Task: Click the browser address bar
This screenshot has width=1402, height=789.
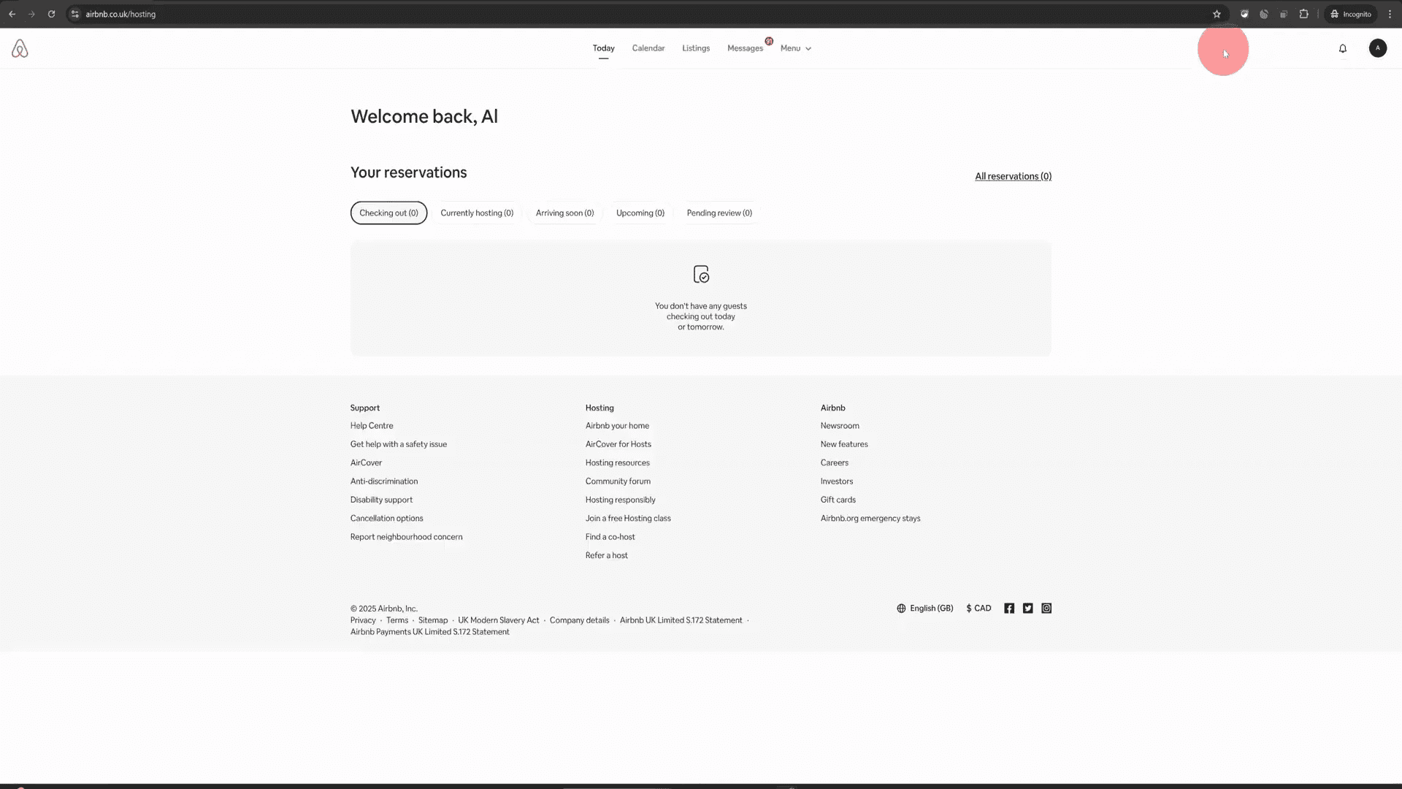Action: click(643, 14)
